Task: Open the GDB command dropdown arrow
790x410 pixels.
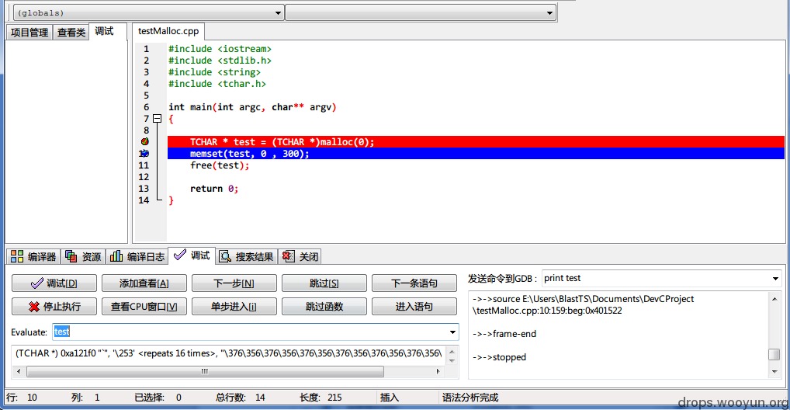Action: (x=775, y=278)
